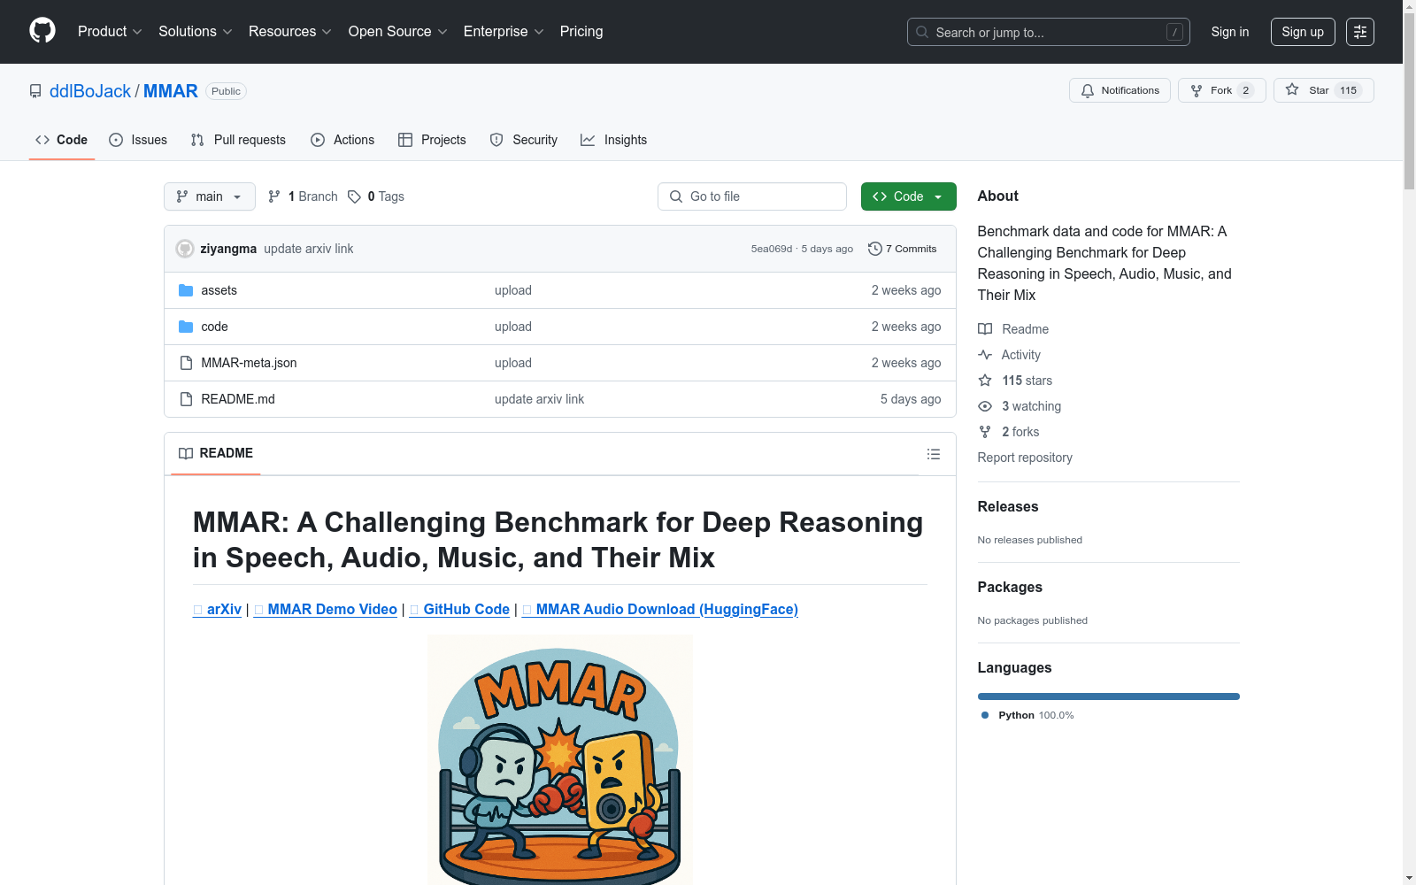1416x885 pixels.
Task: Click the Activity pulse icon
Action: [x=985, y=355]
